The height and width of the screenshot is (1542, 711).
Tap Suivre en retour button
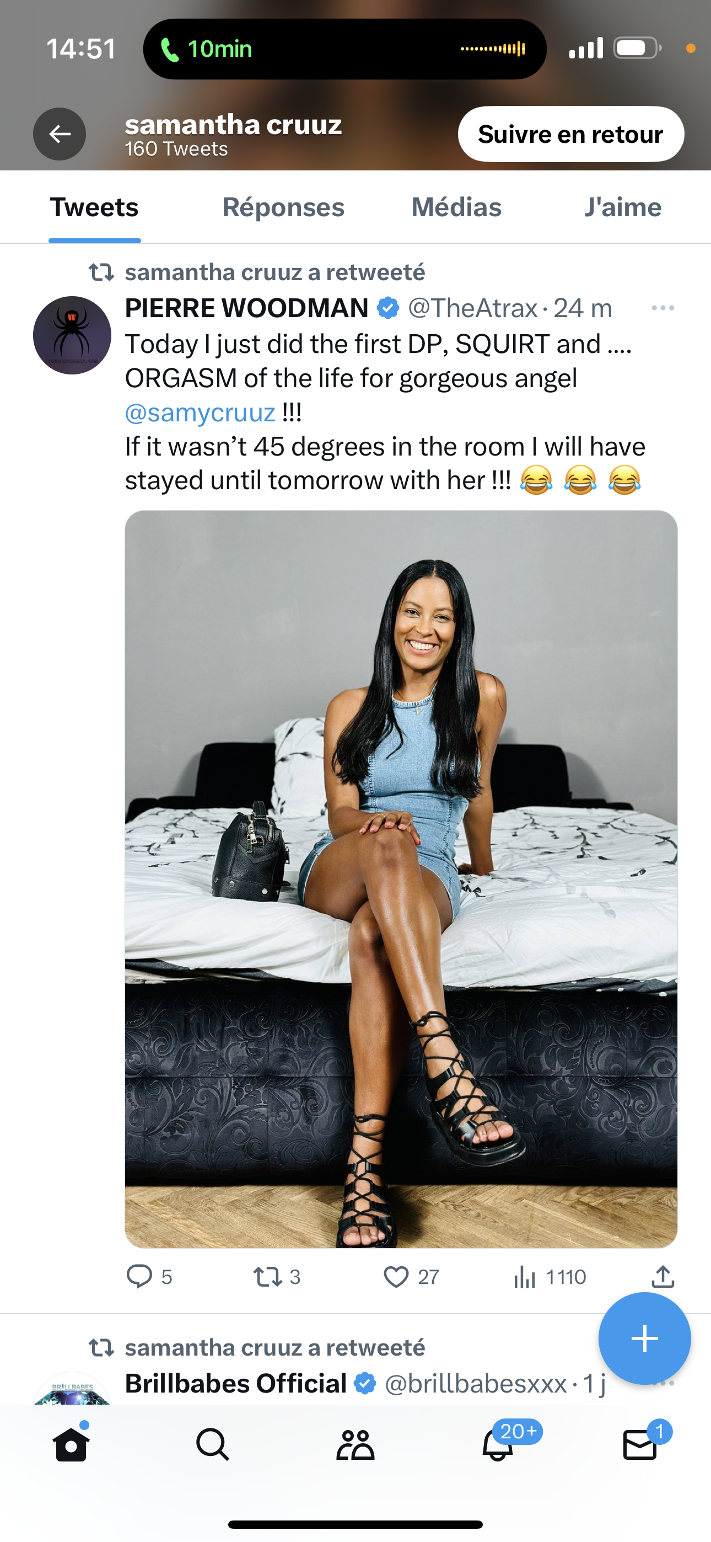click(571, 134)
